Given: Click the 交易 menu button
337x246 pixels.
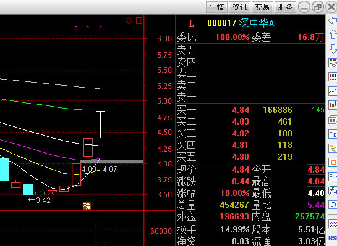Looking at the screenshot, I should click(x=262, y=7).
